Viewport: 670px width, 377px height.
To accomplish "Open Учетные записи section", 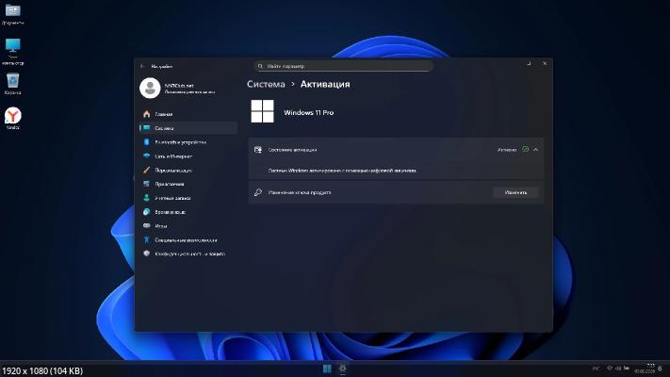I will [172, 198].
